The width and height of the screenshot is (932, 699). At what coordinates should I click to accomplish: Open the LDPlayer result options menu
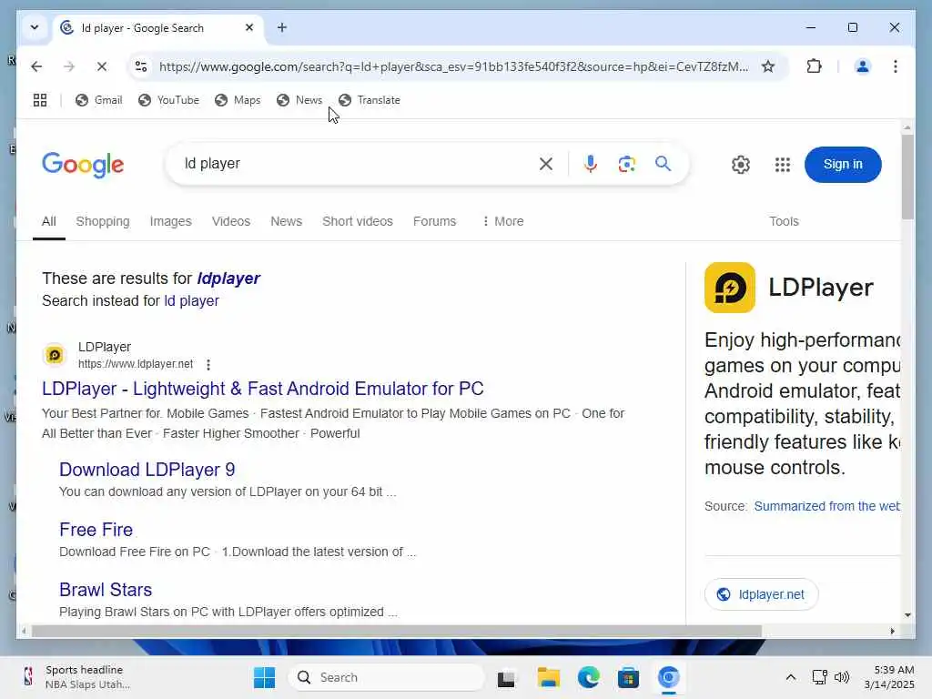point(208,364)
